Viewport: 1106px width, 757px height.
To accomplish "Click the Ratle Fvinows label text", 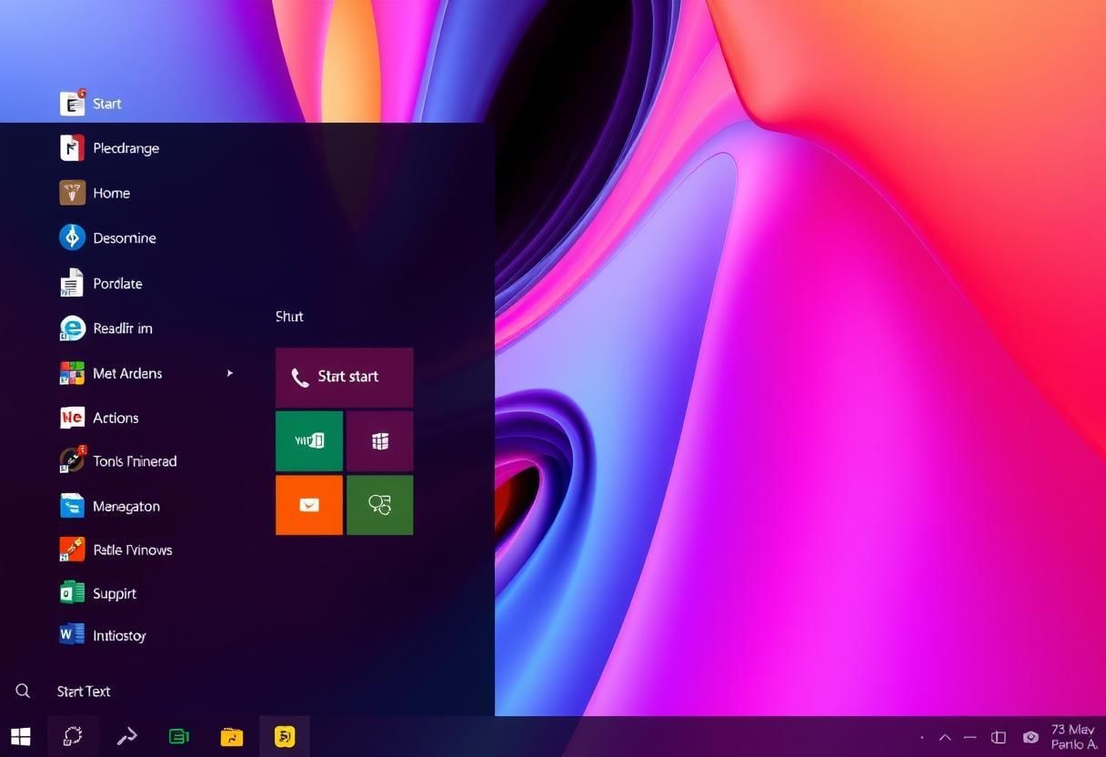I will pos(133,550).
